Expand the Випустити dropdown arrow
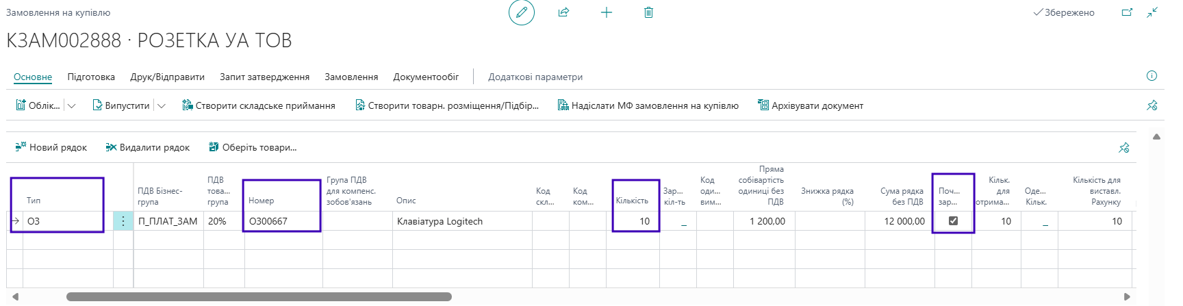Screen dimensions: 1183x306 coord(162,106)
